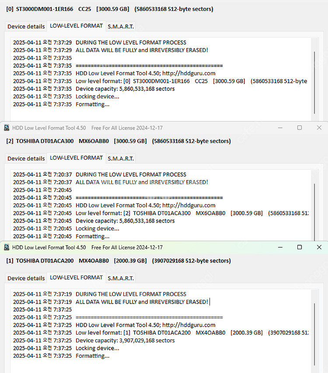Open Device details tab for ST3000DM001 drive
This screenshot has height=373, width=328.
pyautogui.click(x=26, y=26)
